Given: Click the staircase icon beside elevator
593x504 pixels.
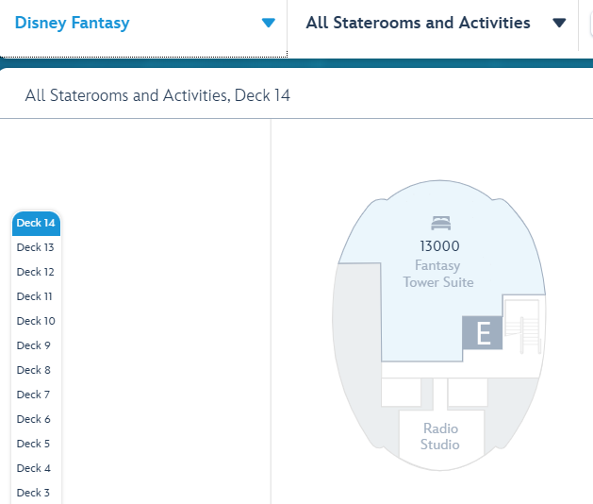Looking at the screenshot, I should tap(522, 326).
